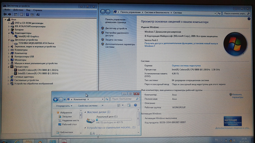Expand the Сетевые адаптеры node
255x143 pixels.
coord(8,77)
